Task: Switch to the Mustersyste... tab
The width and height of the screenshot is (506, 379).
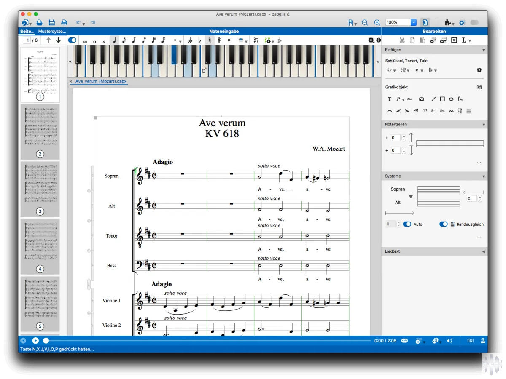Action: tap(52, 32)
